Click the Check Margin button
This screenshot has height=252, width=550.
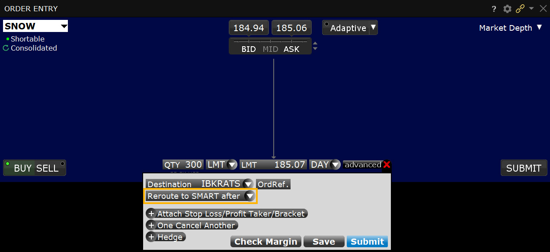(x=265, y=241)
